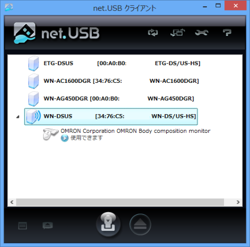Click the list view icon at bottom left

[x=22, y=226]
